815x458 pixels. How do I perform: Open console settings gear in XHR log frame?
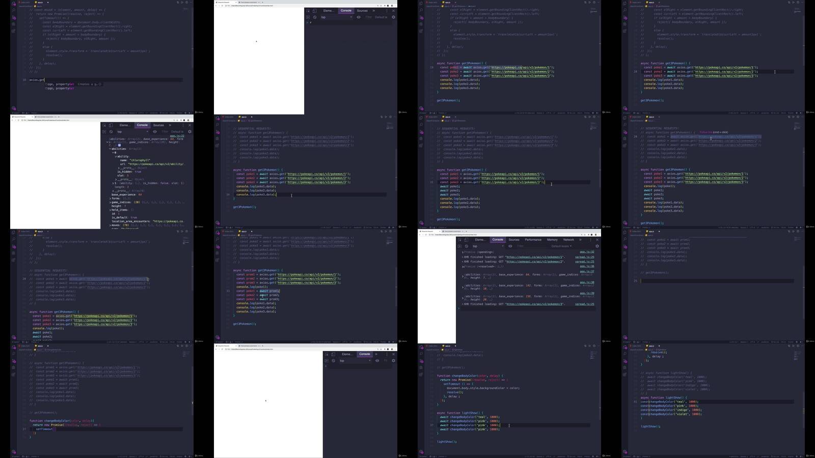tap(597, 246)
